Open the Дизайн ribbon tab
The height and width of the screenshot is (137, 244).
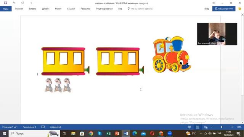(x=46, y=9)
